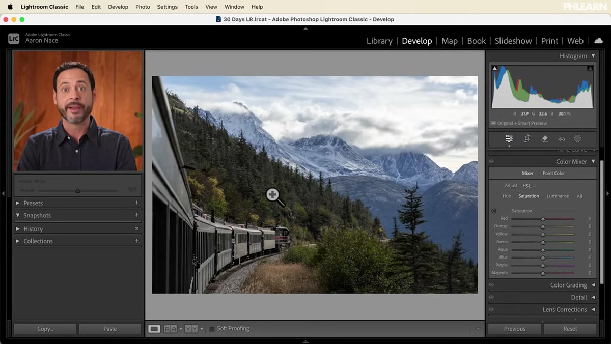611x344 pixels.
Task: Switch to Loupe view mode icon
Action: pyautogui.click(x=154, y=329)
